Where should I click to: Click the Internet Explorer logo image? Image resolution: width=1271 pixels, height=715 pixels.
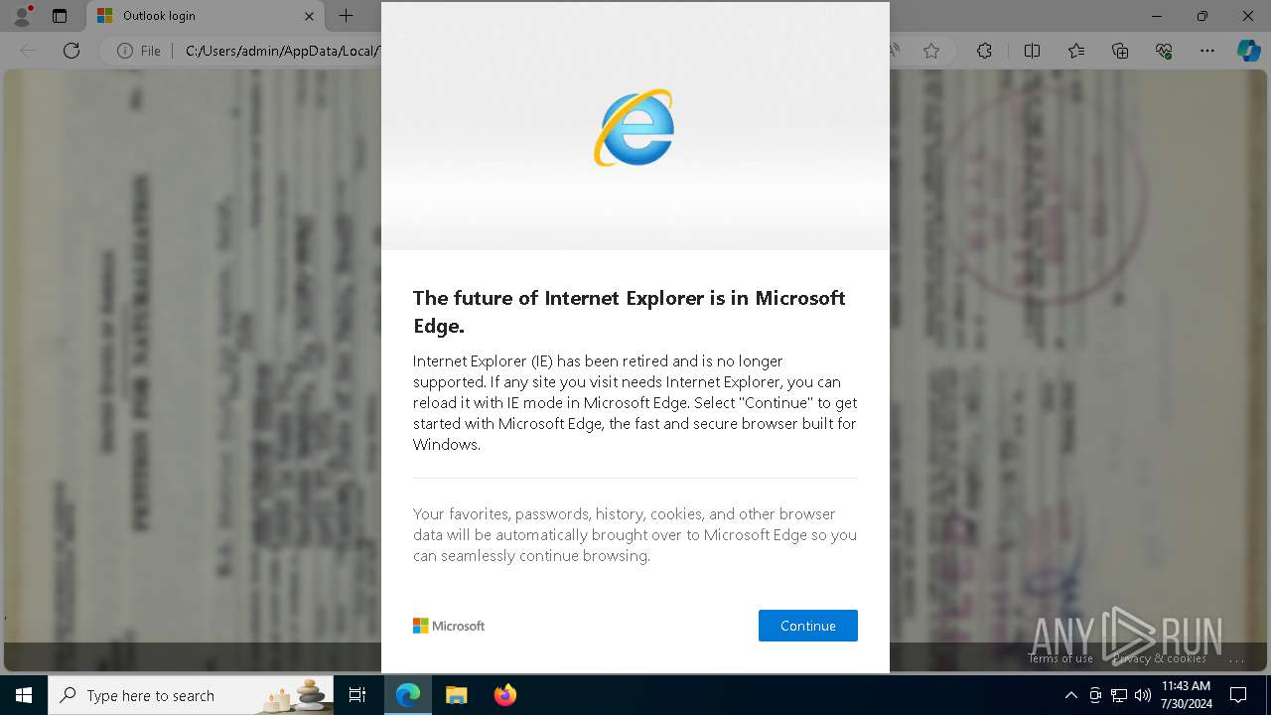(635, 127)
